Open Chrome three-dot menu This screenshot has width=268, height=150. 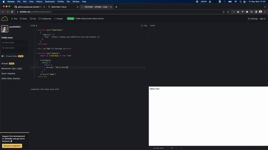(x=265, y=12)
